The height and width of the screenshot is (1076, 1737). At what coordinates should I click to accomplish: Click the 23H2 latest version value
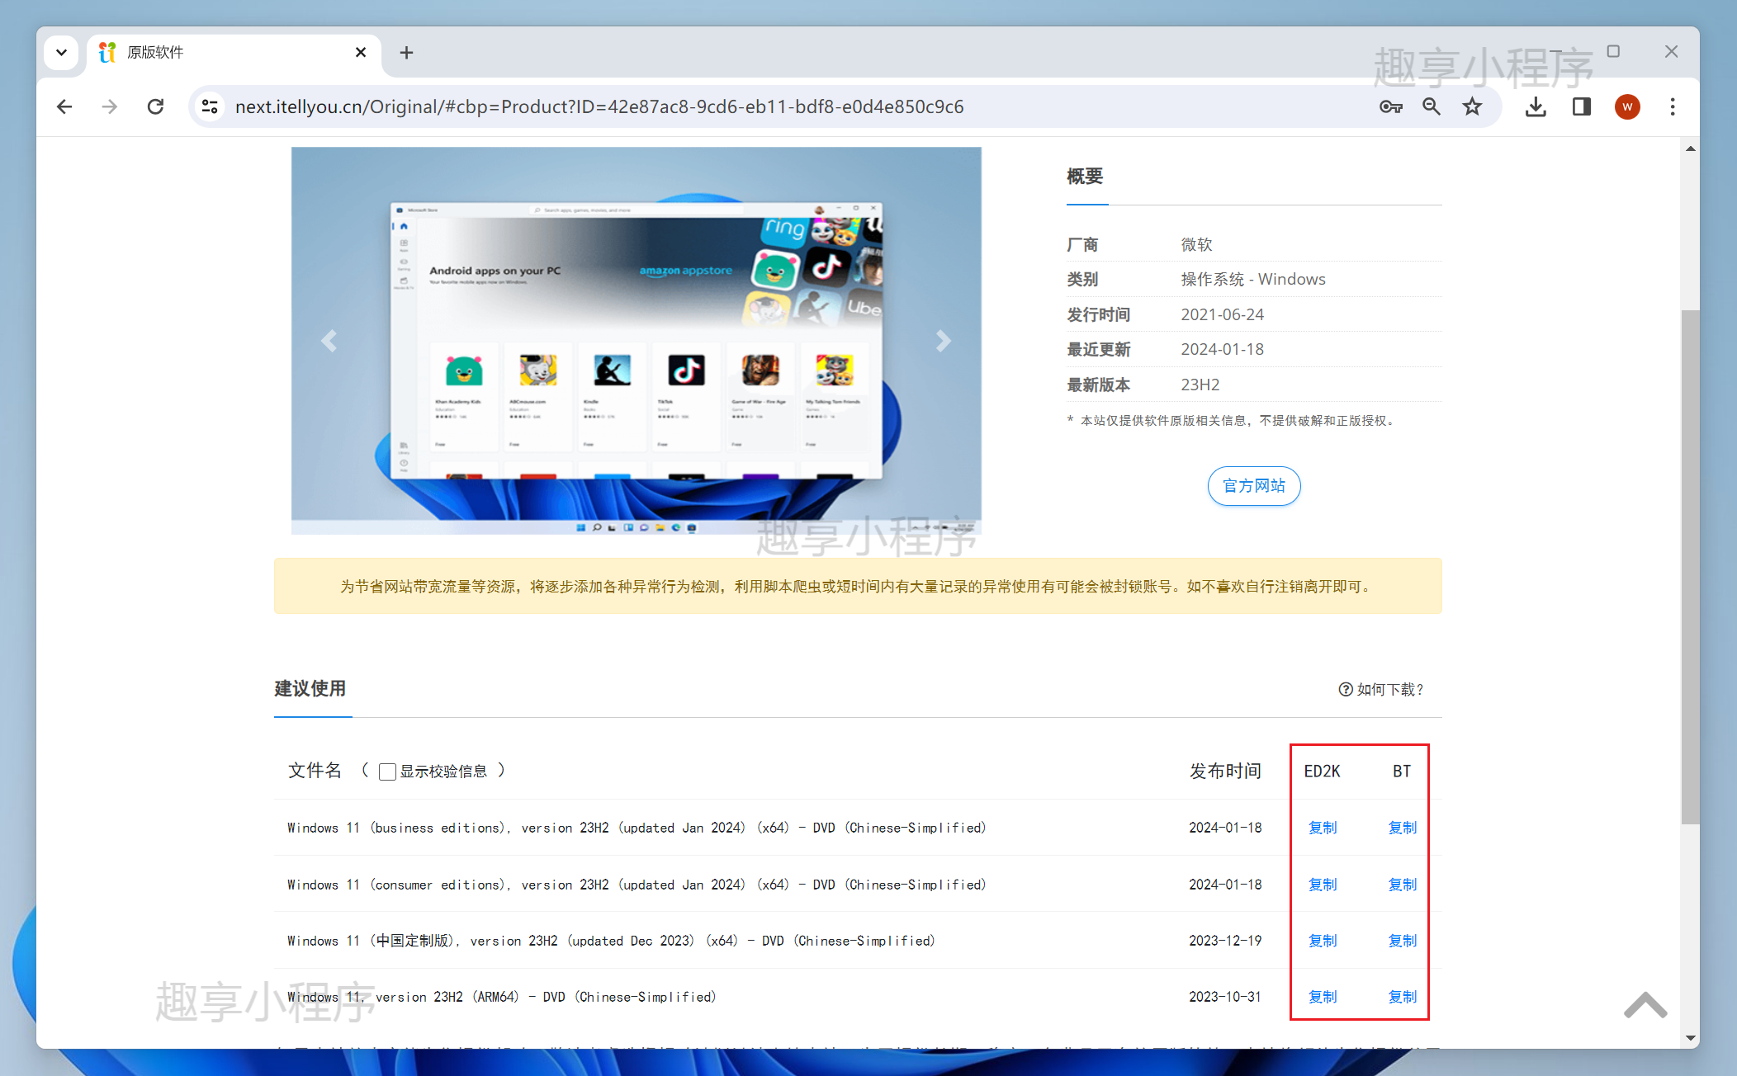coord(1200,385)
